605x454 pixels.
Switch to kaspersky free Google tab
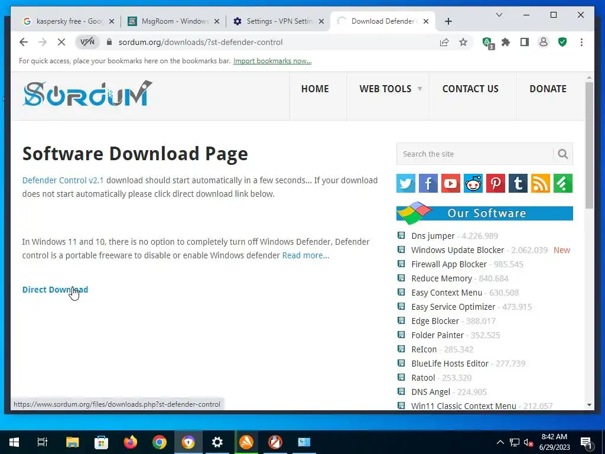click(69, 21)
